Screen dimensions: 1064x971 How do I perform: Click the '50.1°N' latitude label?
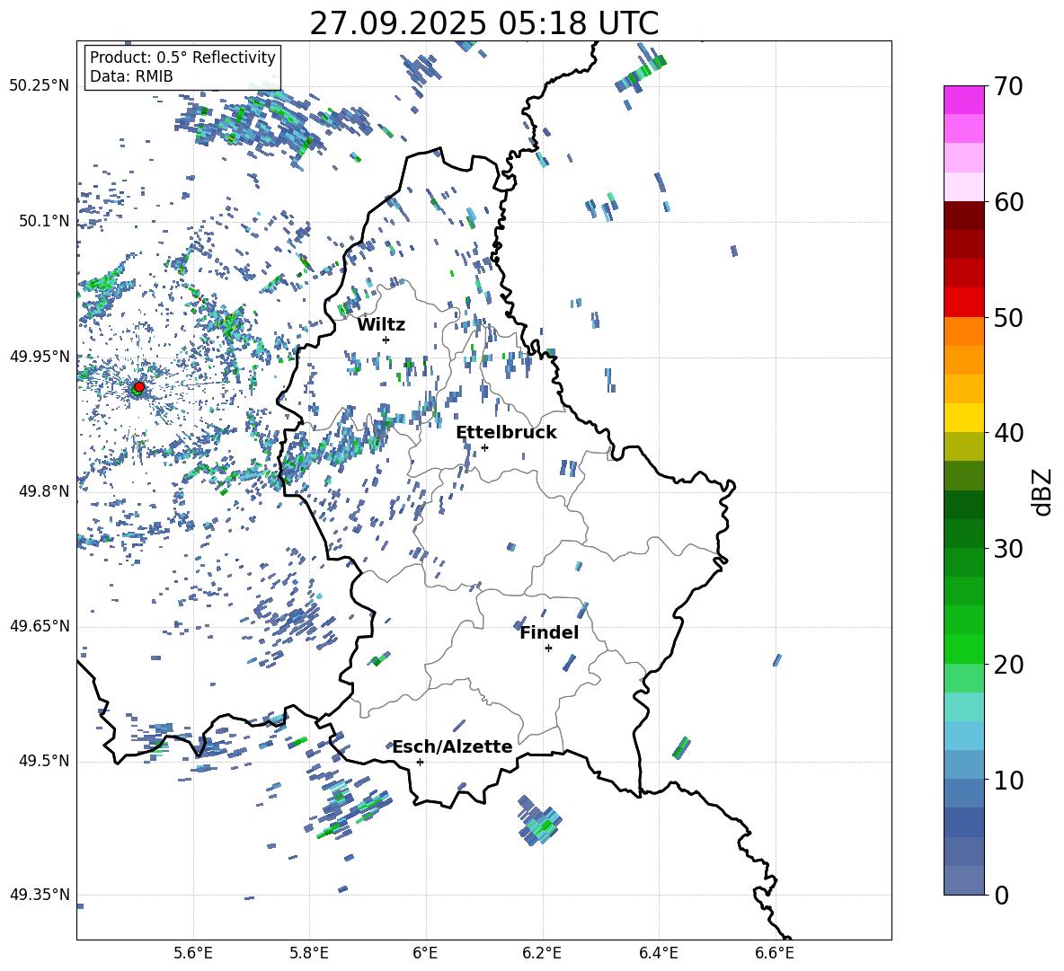[44, 221]
